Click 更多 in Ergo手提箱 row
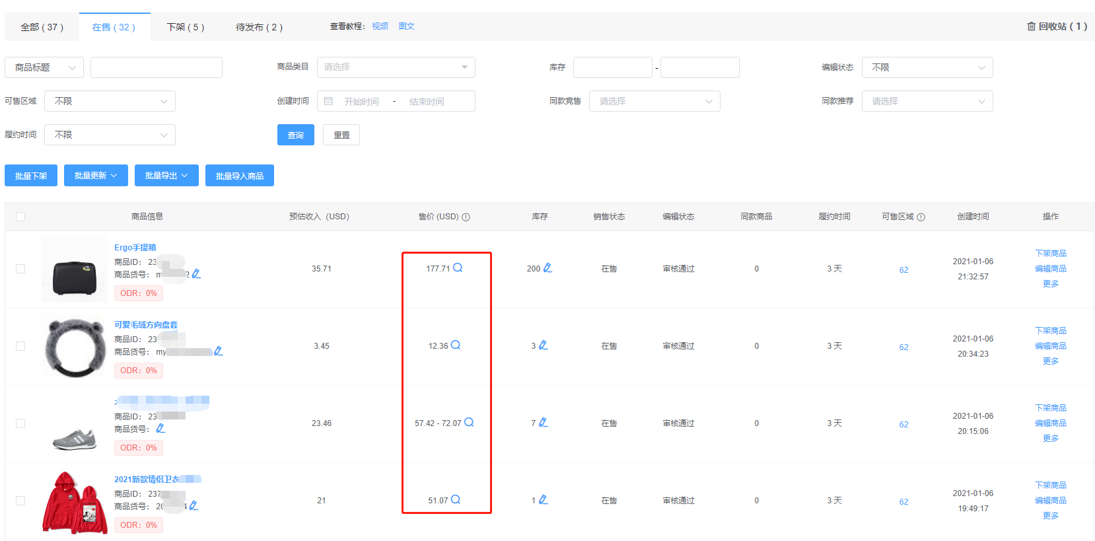The width and height of the screenshot is (1095, 541). [1051, 284]
